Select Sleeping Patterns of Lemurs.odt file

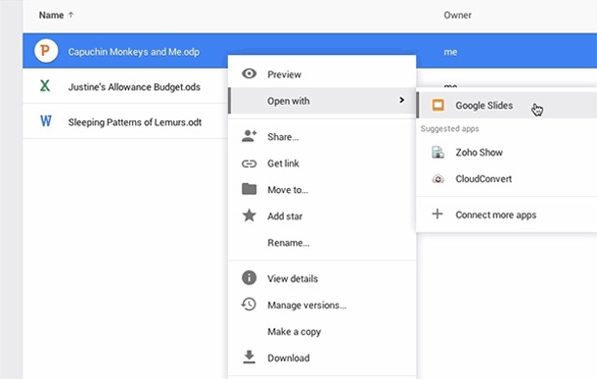pos(135,121)
